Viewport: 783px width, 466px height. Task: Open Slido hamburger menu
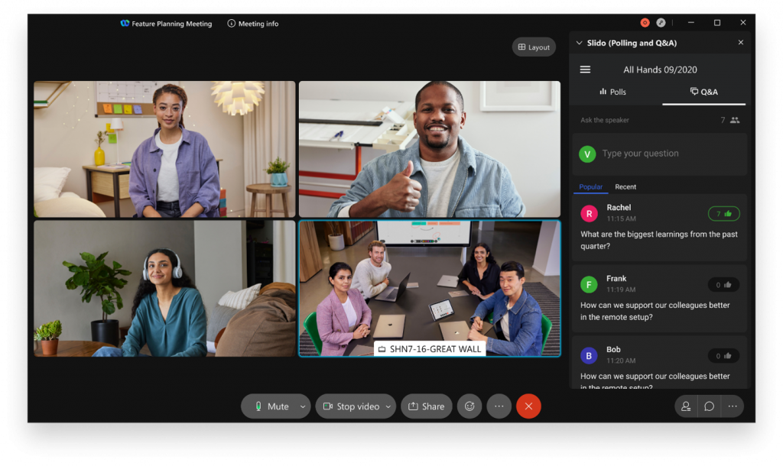pos(585,70)
